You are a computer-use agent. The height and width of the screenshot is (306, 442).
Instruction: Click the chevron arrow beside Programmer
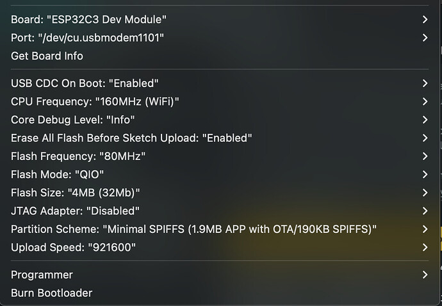pyautogui.click(x=425, y=275)
